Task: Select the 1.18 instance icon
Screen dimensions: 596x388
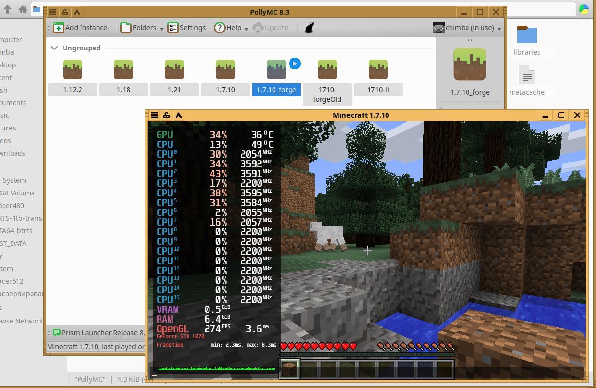Action: tap(124, 69)
